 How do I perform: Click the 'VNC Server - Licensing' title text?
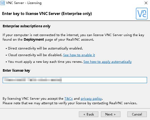24,3
